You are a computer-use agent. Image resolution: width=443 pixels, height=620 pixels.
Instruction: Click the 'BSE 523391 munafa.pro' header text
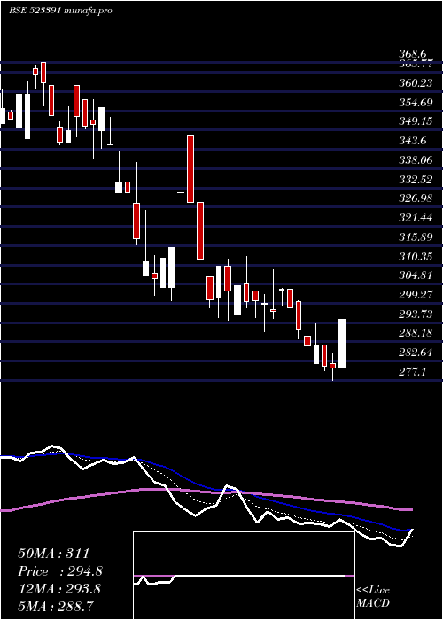point(60,11)
